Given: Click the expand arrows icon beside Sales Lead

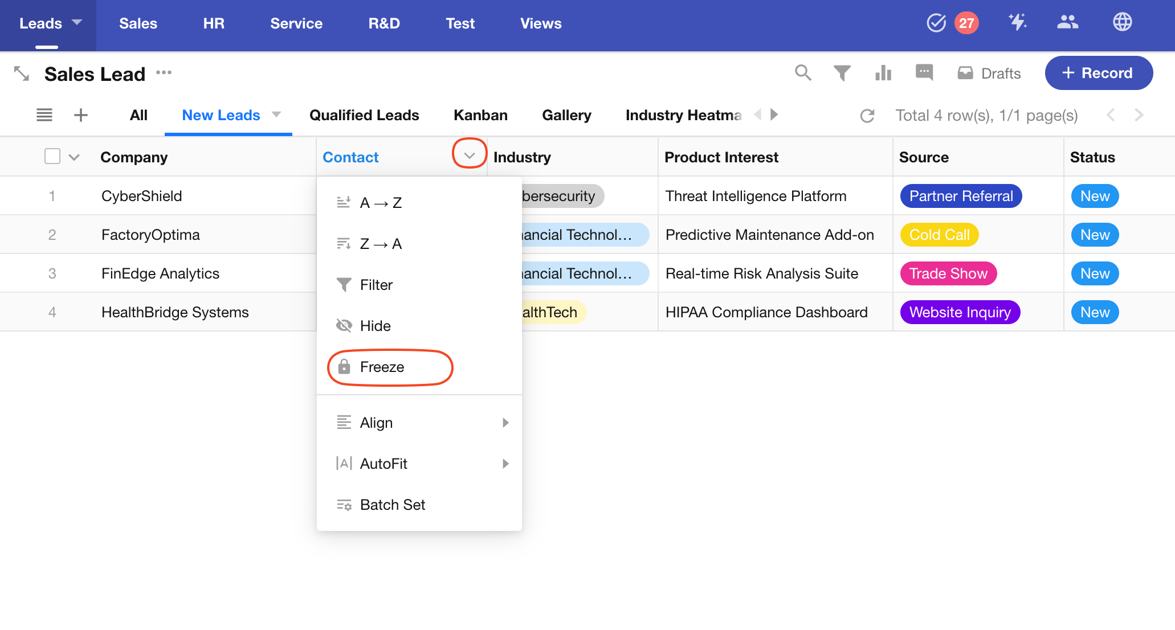Looking at the screenshot, I should click(22, 73).
